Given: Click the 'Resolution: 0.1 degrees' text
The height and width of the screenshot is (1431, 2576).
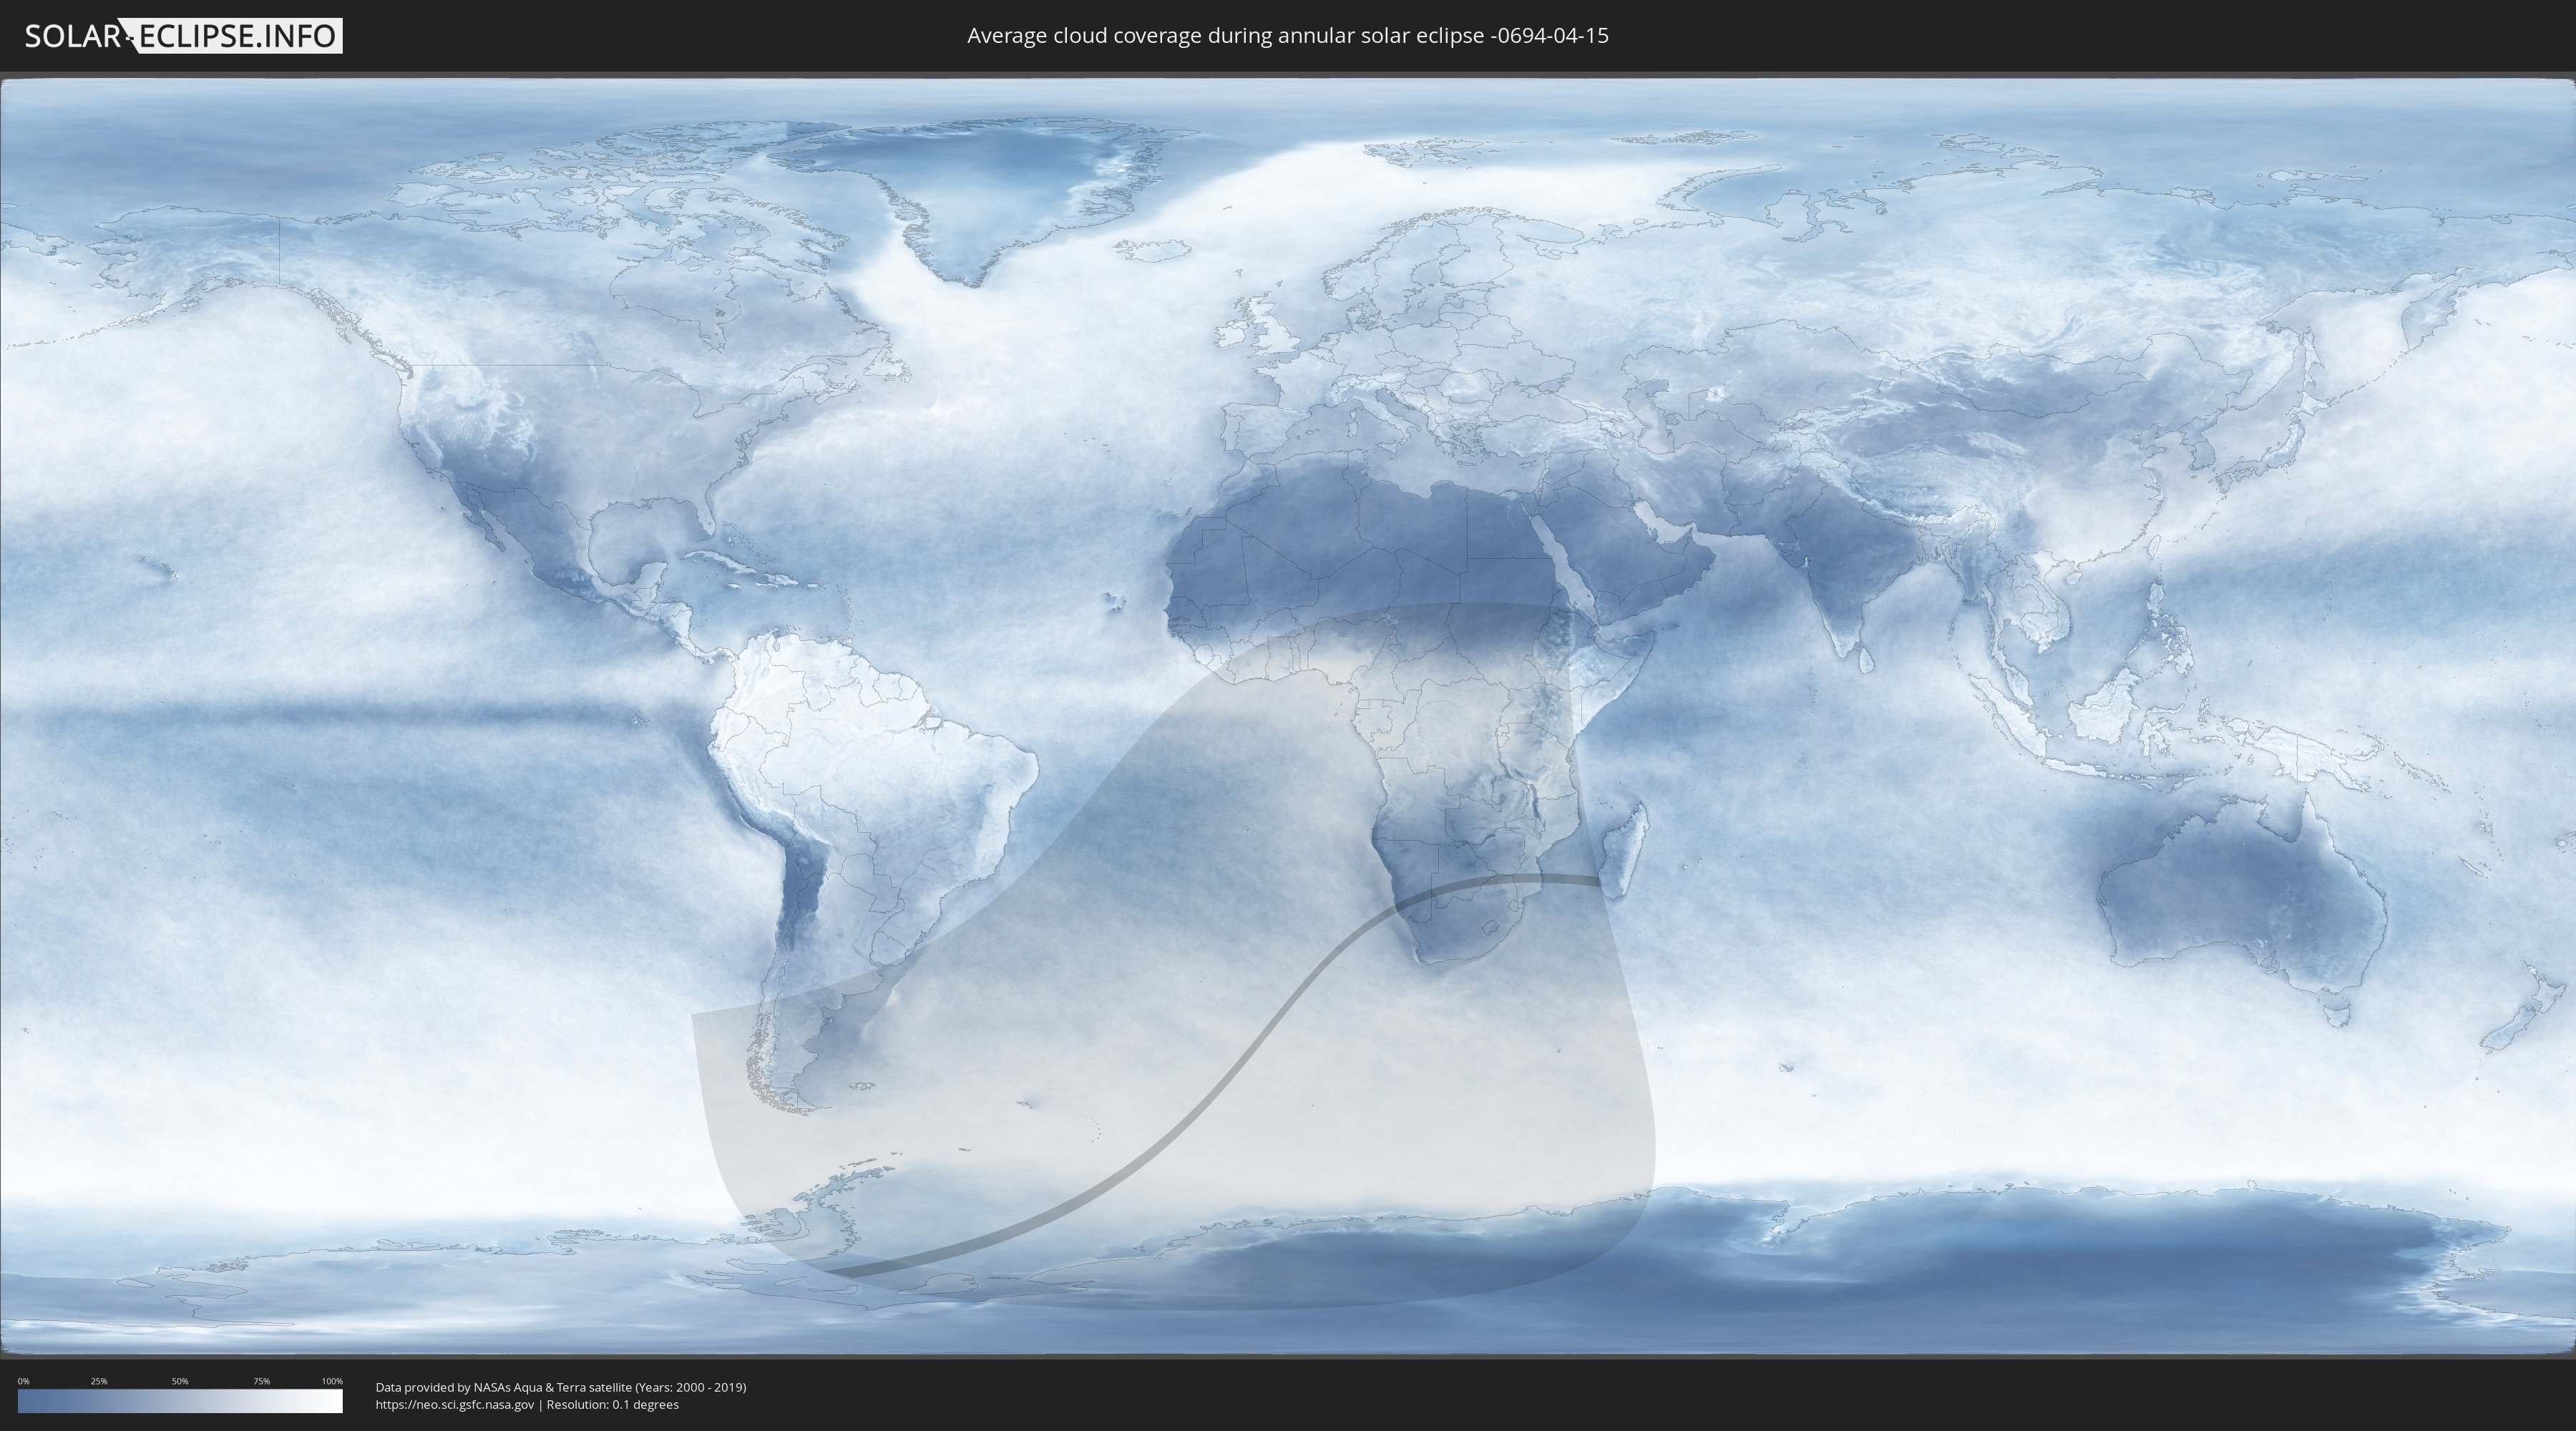Looking at the screenshot, I should coord(612,1405).
